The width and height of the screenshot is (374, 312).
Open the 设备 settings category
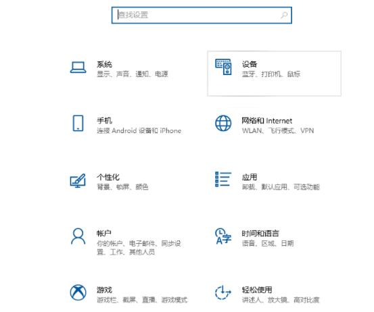(x=275, y=74)
